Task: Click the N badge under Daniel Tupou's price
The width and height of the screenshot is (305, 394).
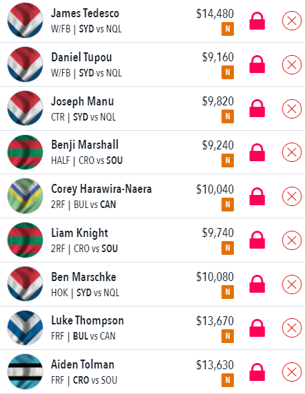Action: (x=228, y=72)
